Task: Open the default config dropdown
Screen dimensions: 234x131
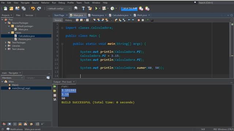Action: pos(59,8)
